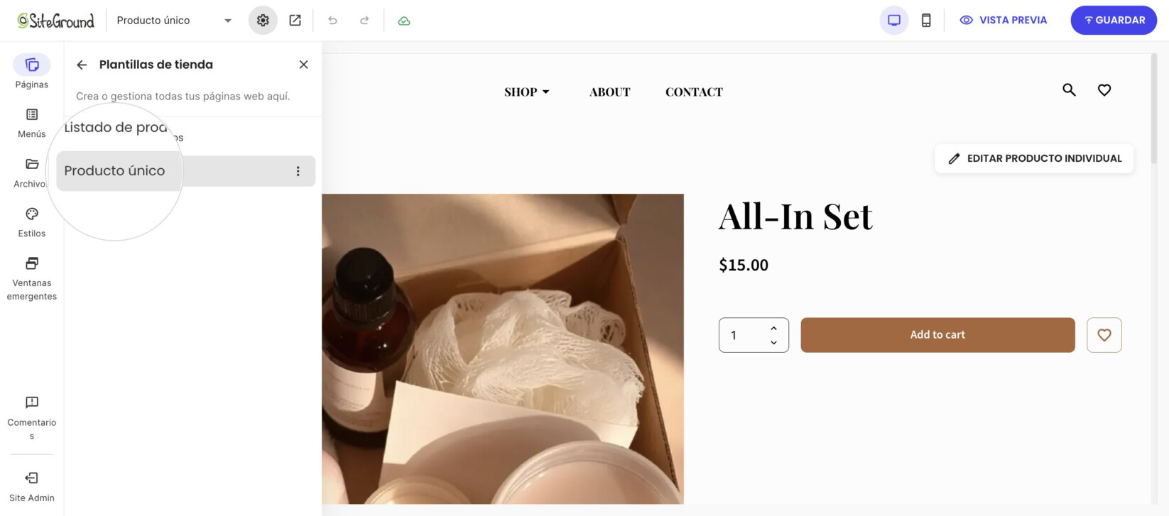This screenshot has height=516, width=1169.
Task: Expand the SHOP menu dropdown
Action: (527, 92)
